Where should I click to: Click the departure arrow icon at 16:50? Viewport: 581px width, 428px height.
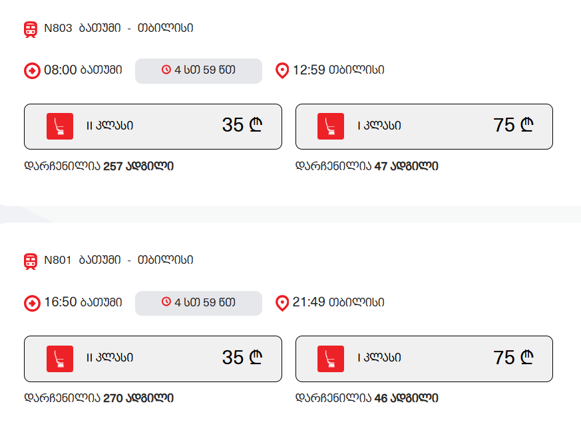(32, 303)
